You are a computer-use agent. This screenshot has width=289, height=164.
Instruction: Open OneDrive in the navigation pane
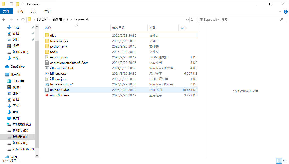[x=17, y=67]
